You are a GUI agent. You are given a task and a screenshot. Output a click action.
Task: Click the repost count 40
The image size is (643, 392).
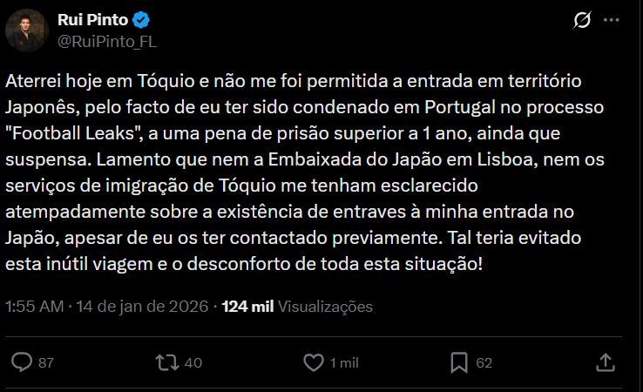point(193,363)
